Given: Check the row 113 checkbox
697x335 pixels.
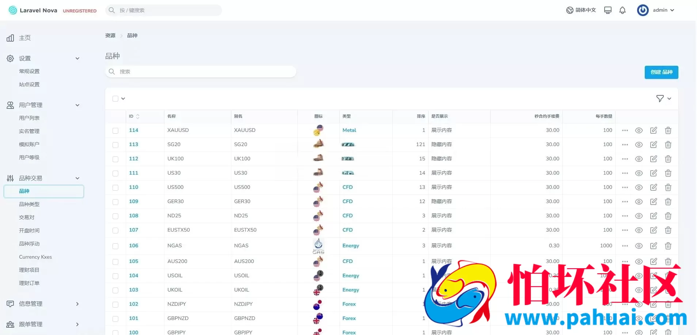Looking at the screenshot, I should (115, 145).
